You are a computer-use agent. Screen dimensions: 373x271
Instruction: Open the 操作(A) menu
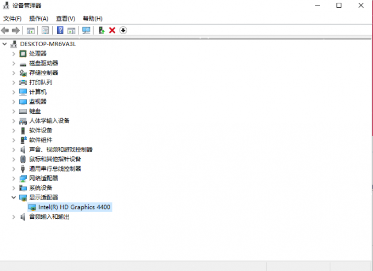pyautogui.click(x=38, y=18)
